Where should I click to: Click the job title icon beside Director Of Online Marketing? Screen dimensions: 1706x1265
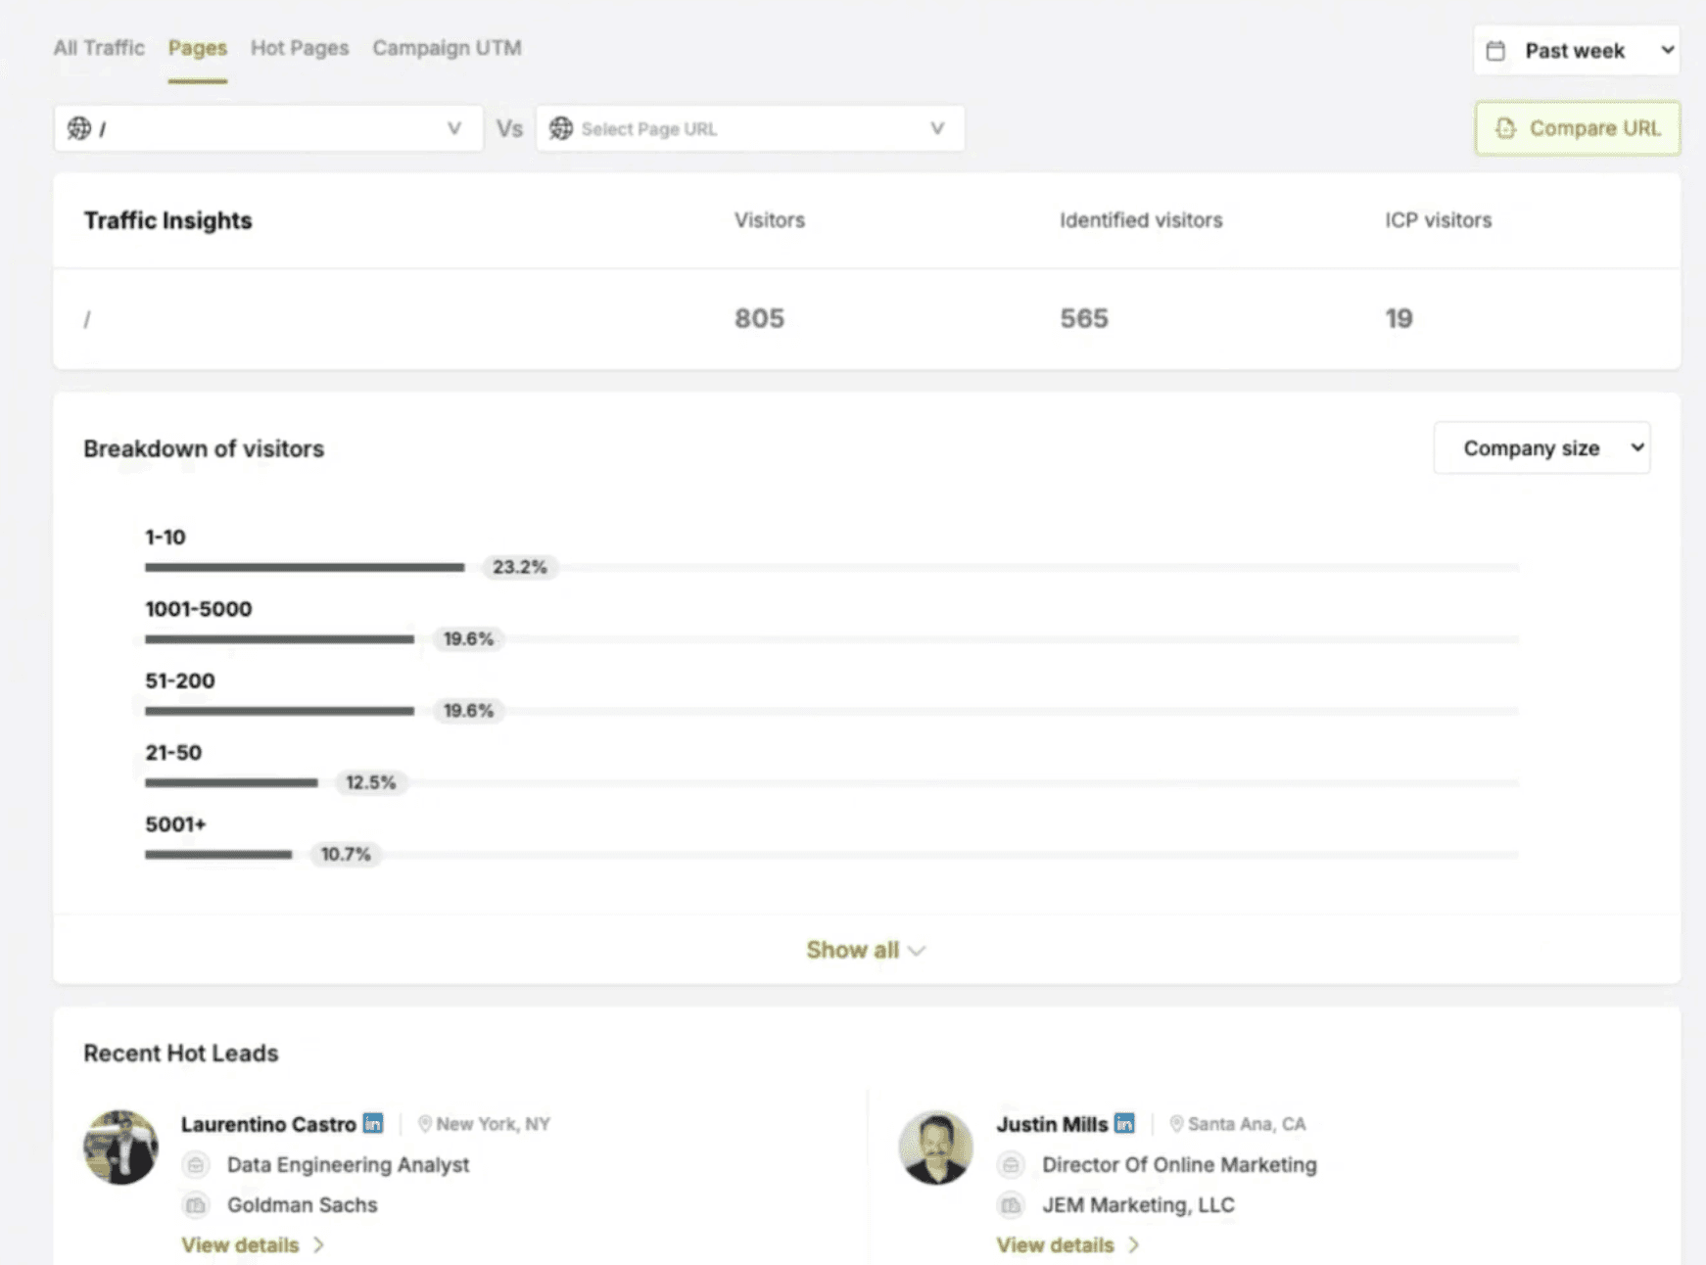tap(1011, 1165)
